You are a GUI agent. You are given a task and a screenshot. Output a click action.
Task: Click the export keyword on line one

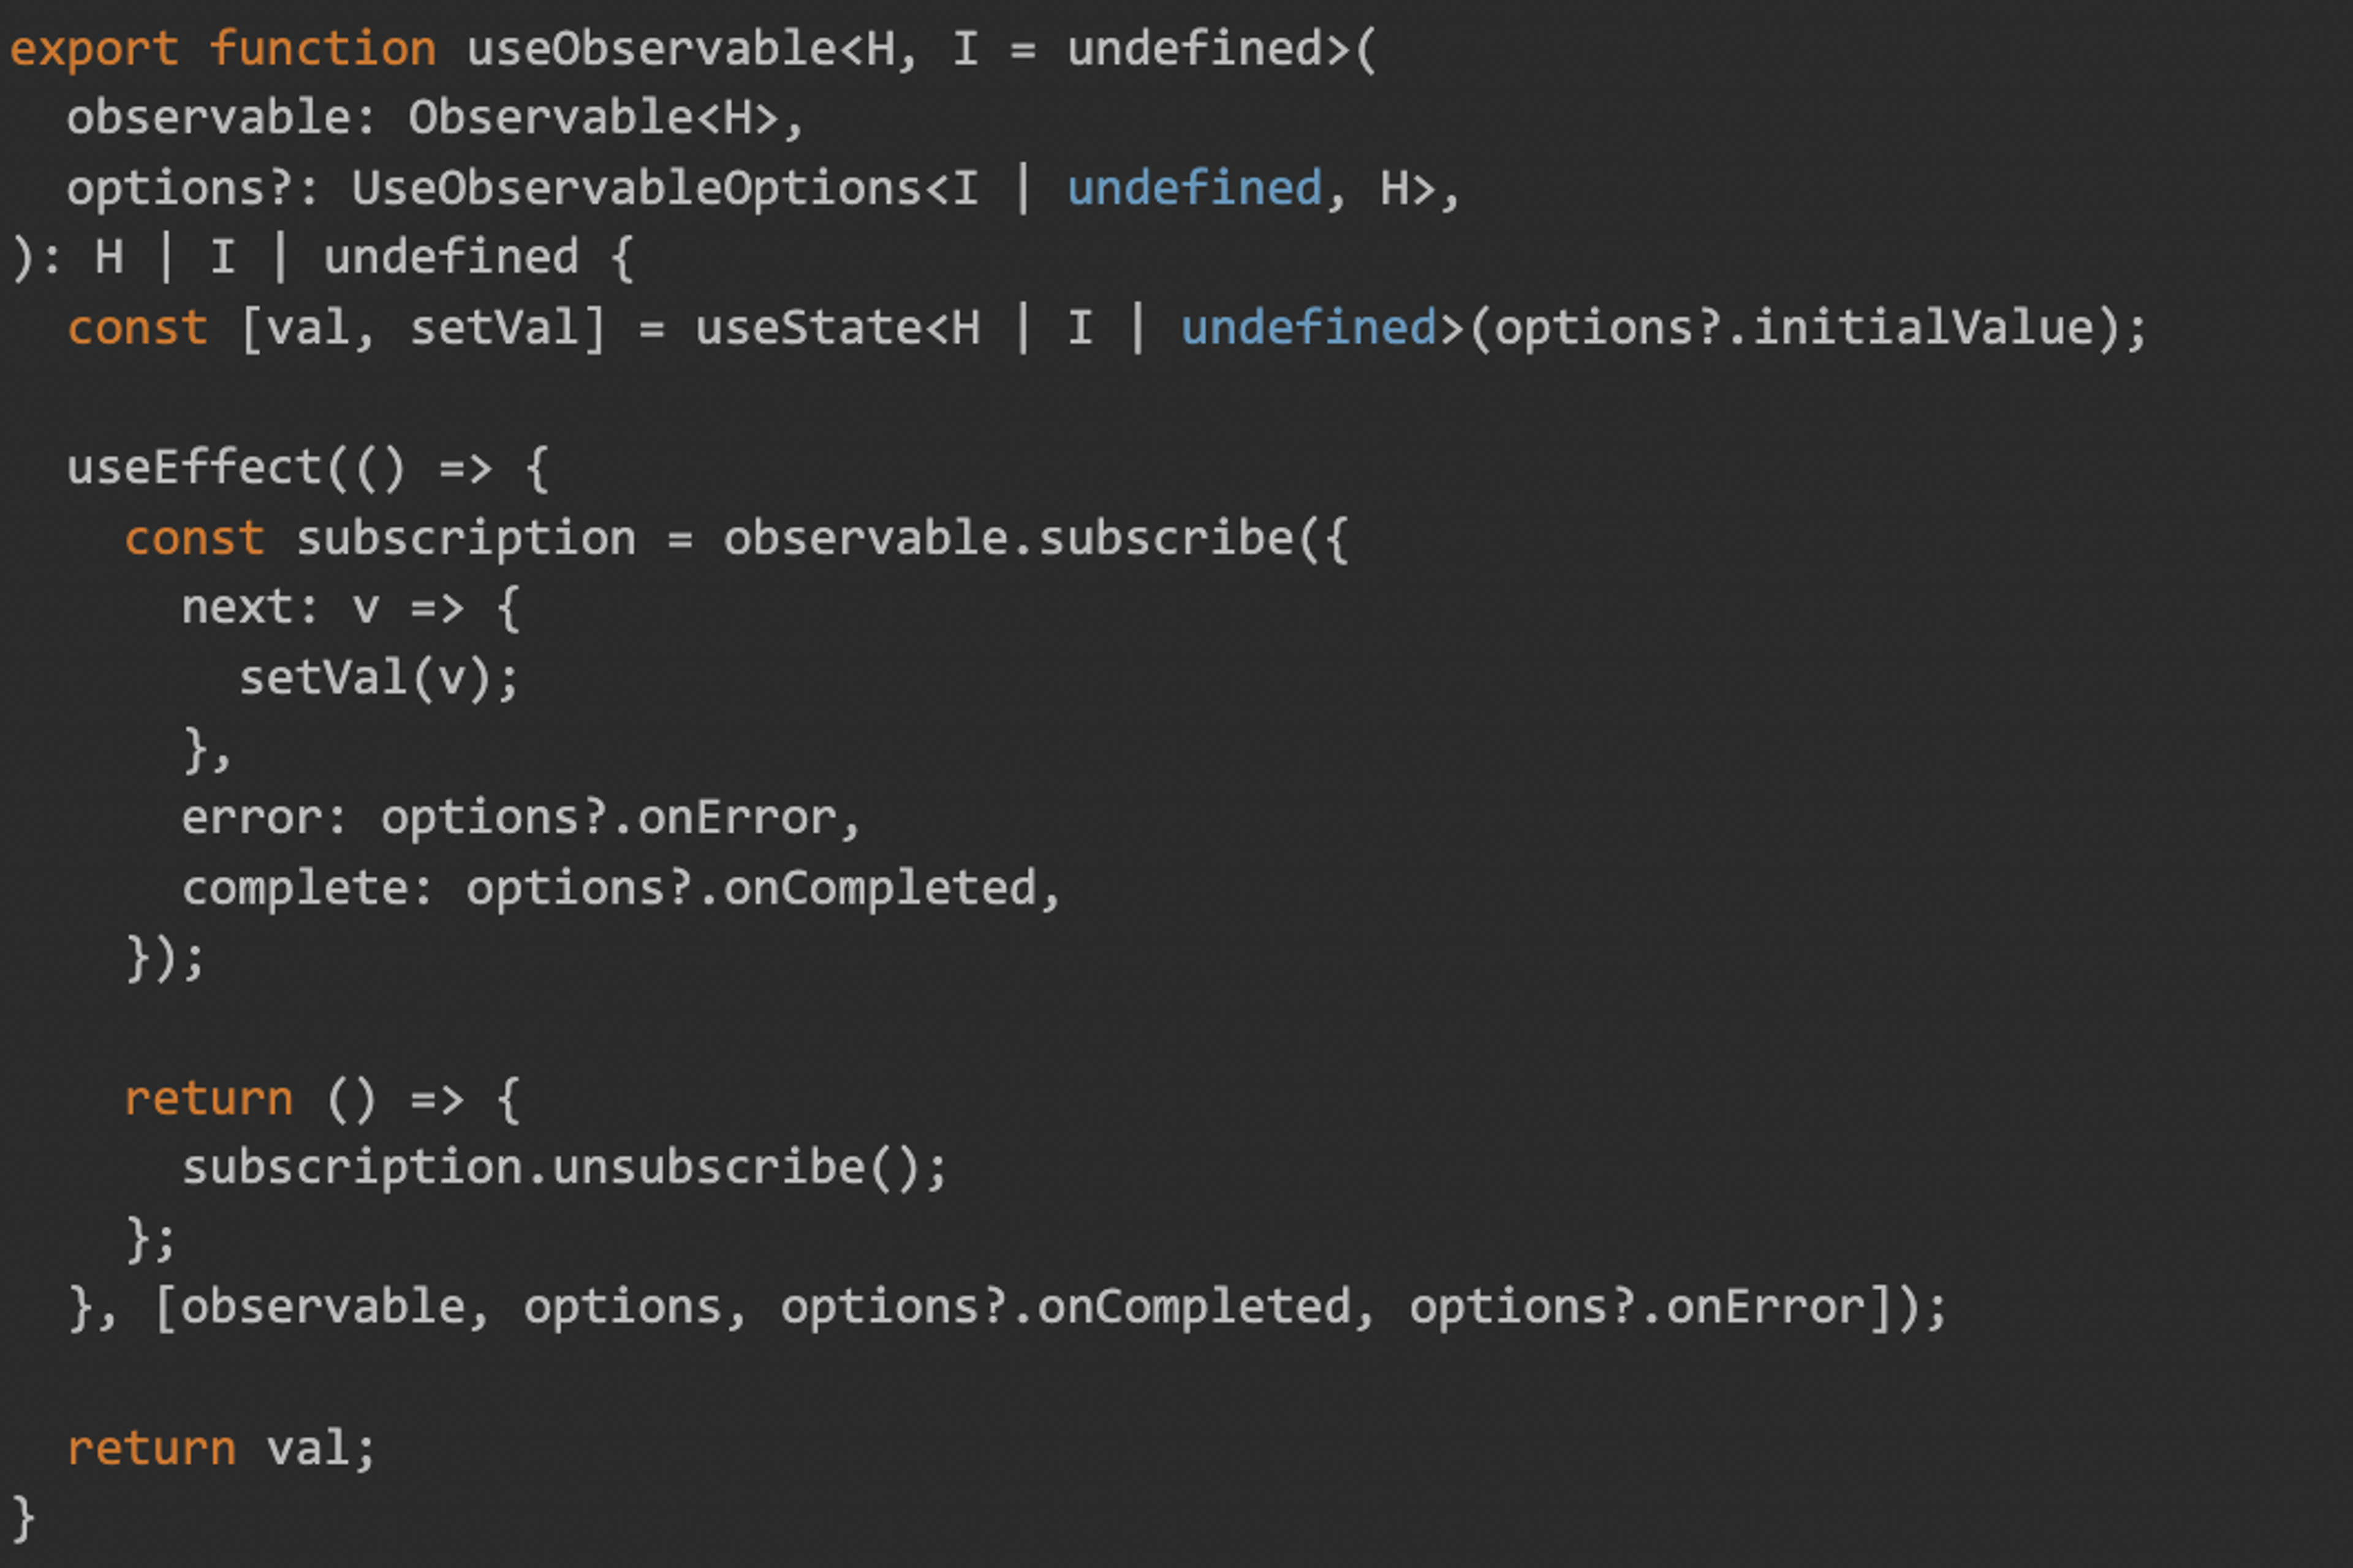coord(94,49)
